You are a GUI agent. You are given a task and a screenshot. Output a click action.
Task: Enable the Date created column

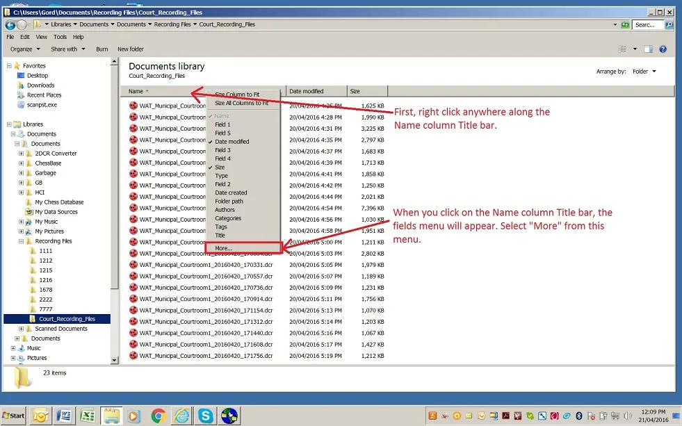[x=231, y=192]
